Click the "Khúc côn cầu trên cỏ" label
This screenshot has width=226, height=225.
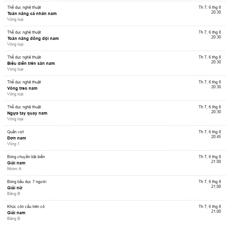point(26,206)
